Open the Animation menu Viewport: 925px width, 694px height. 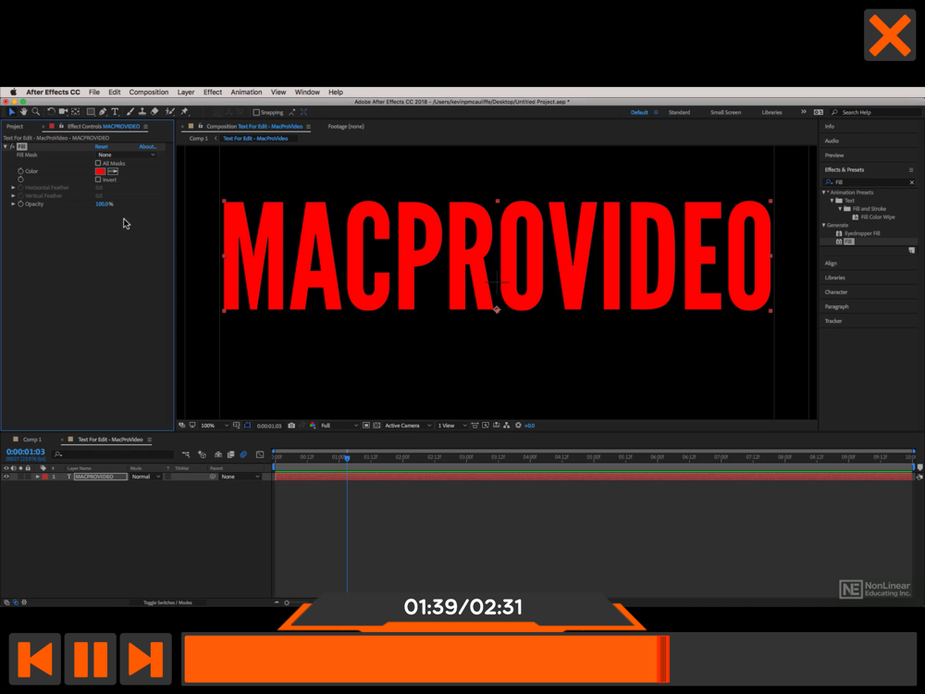[x=246, y=92]
